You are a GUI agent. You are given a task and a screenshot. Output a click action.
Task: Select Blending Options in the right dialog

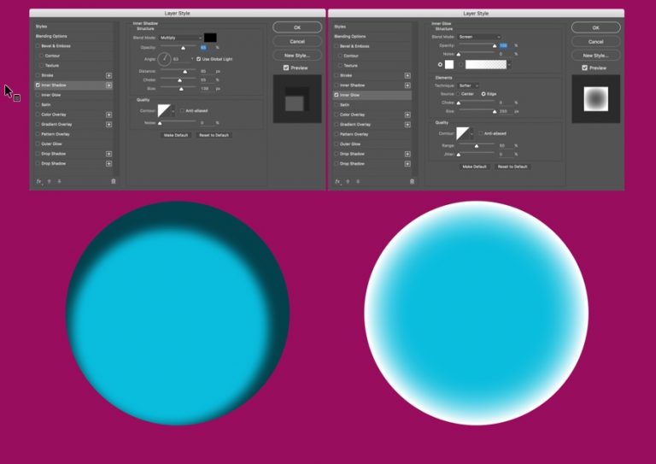pos(350,37)
